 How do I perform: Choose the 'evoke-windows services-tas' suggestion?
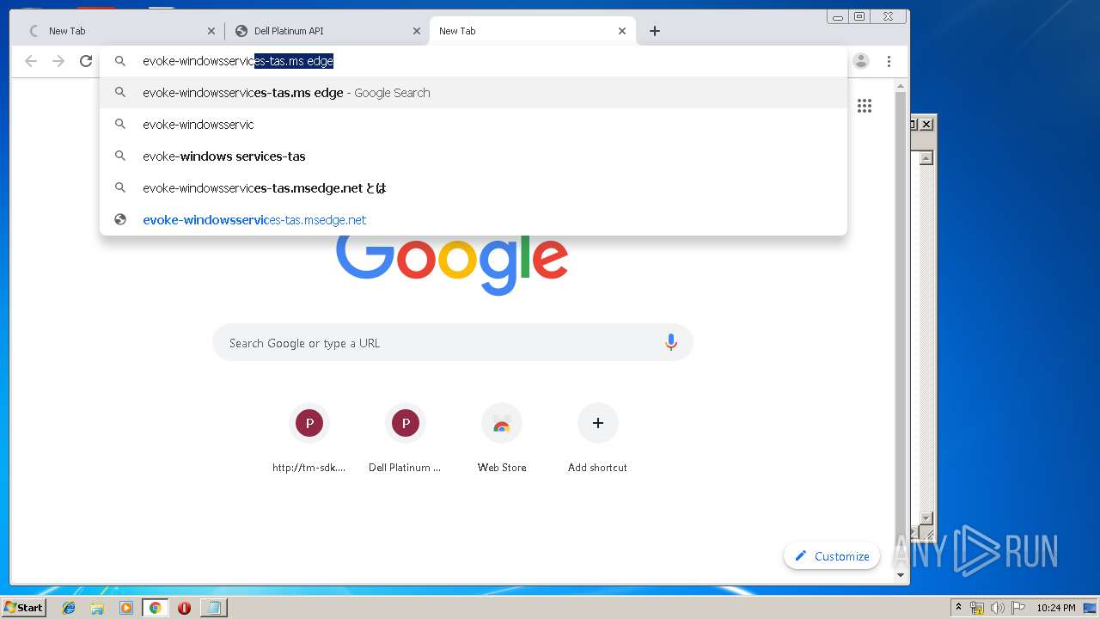(474, 156)
